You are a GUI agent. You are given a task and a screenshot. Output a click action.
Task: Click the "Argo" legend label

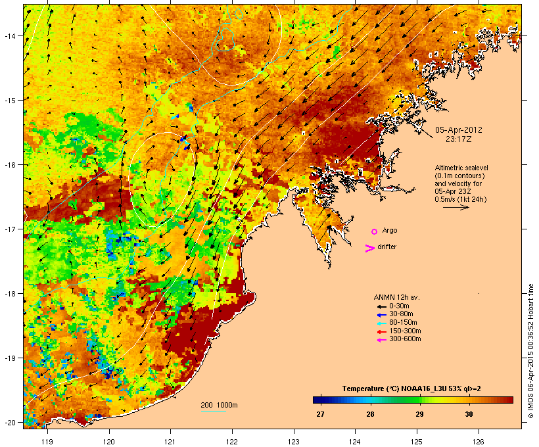[390, 230]
